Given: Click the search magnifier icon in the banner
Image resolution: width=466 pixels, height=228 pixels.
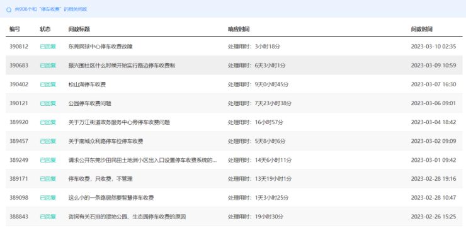Looking at the screenshot, I should coord(9,10).
